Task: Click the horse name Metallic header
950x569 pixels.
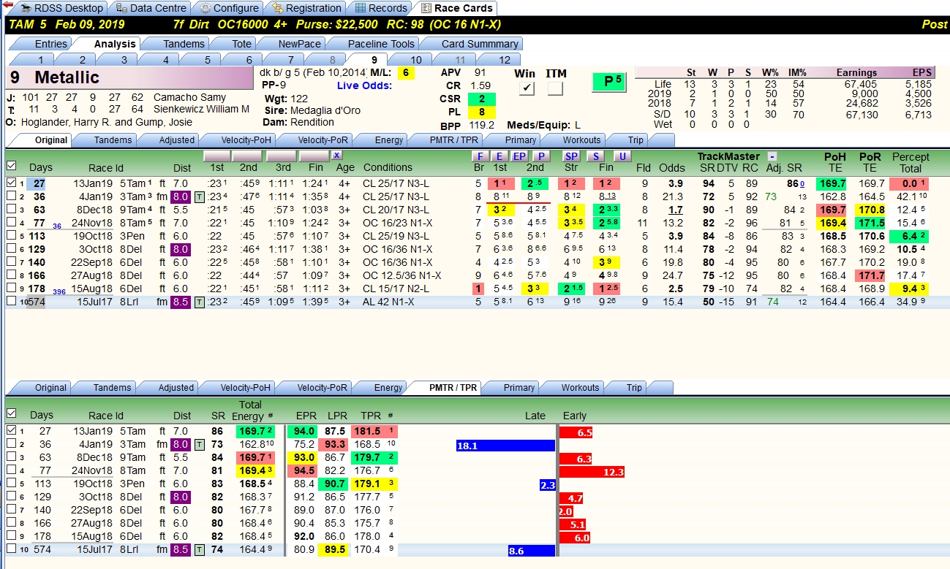Action: click(129, 77)
